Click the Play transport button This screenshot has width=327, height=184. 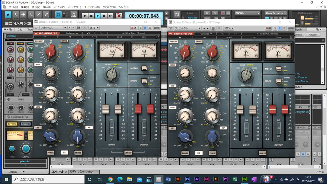coord(97,16)
